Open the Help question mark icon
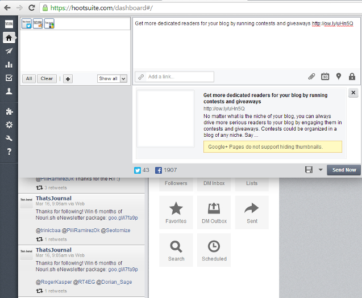The width and height of the screenshot is (362, 298). coord(9,152)
